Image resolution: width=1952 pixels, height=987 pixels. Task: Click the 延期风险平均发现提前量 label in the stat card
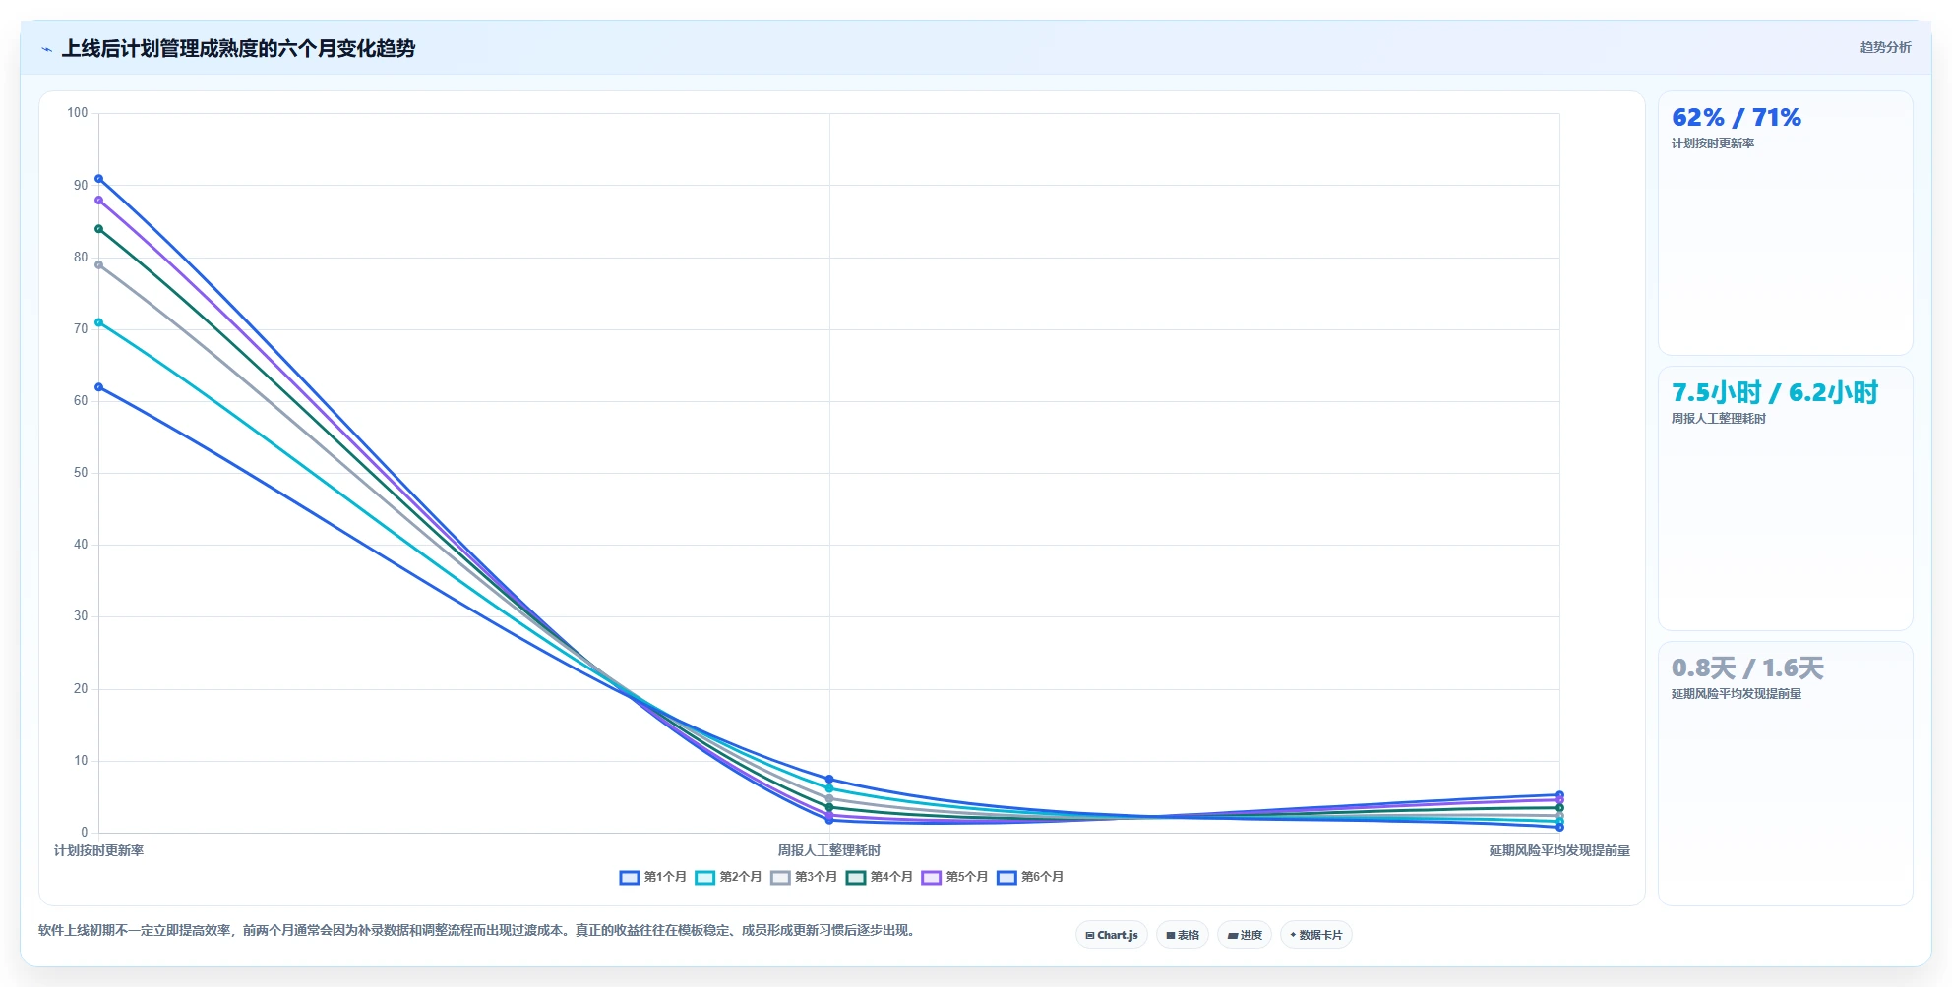[x=1737, y=694]
